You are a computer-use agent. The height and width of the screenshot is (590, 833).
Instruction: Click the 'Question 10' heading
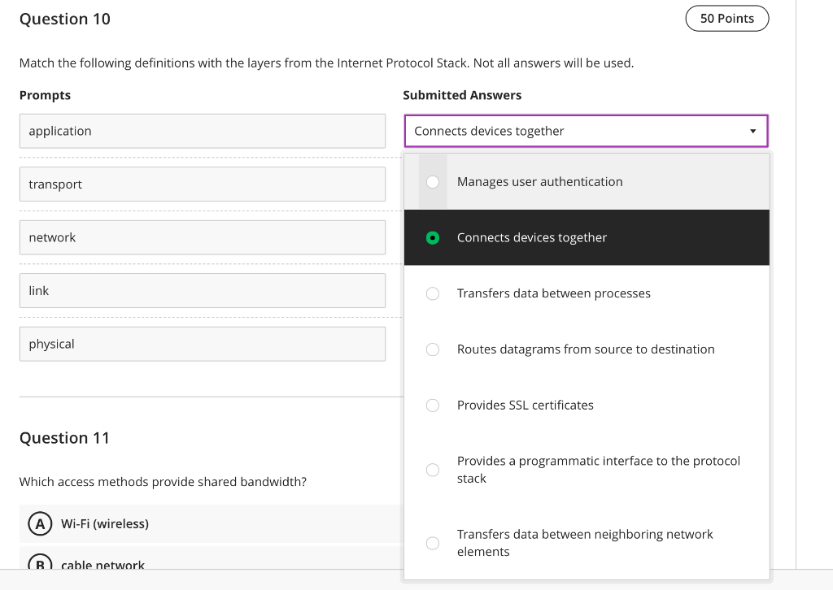[x=65, y=19]
